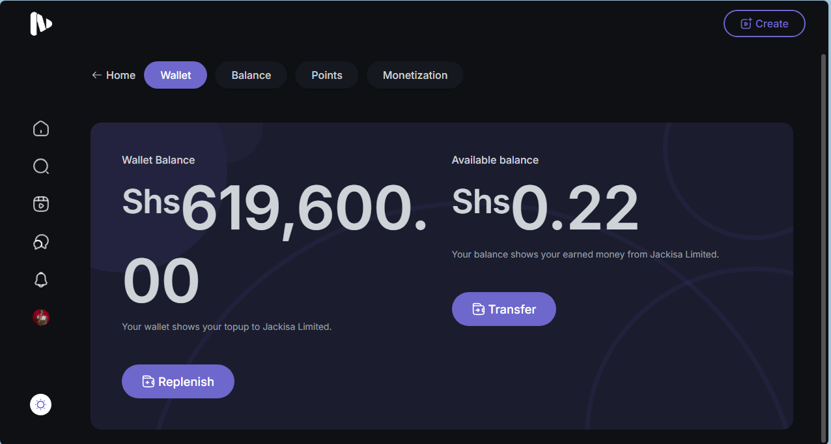
Task: Click the Jackisa logo in top-left corner
Action: pos(40,24)
